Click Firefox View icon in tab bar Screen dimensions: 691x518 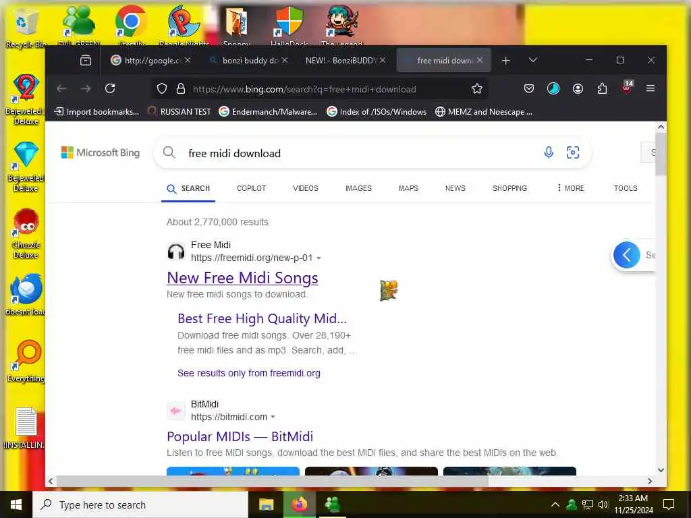point(86,60)
